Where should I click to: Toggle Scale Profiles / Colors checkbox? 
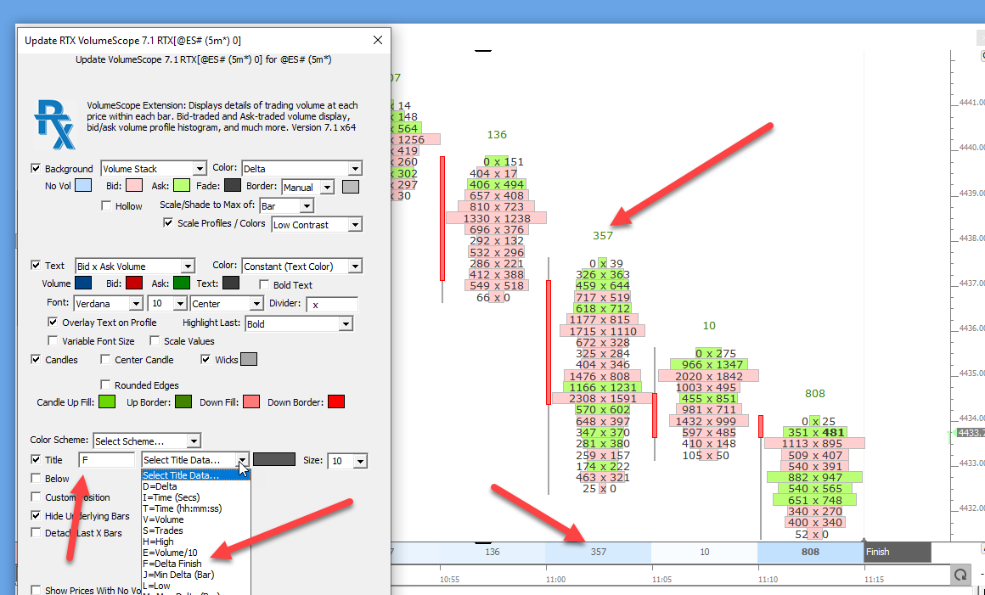[x=168, y=223]
